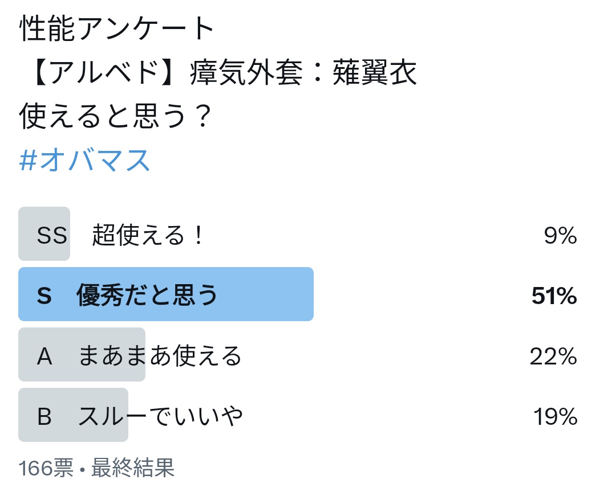Click the B rank letter
This screenshot has width=616, height=496.
tap(44, 416)
